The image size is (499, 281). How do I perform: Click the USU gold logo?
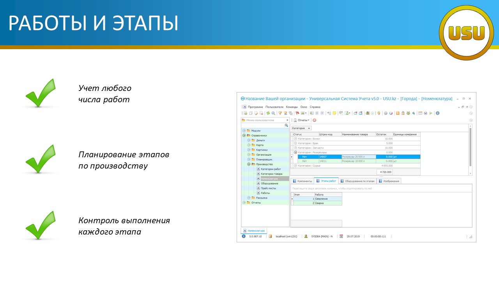(x=467, y=33)
